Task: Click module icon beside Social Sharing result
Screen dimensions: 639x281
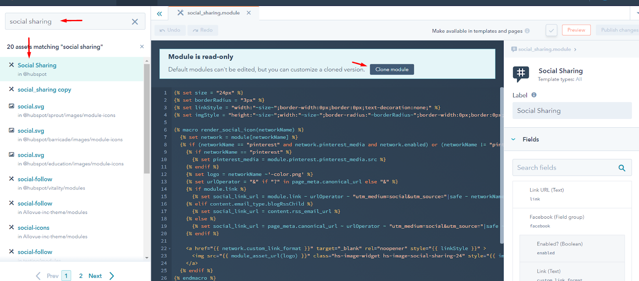Action: tap(12, 65)
